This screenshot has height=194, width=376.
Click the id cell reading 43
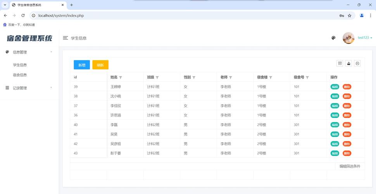click(76, 153)
